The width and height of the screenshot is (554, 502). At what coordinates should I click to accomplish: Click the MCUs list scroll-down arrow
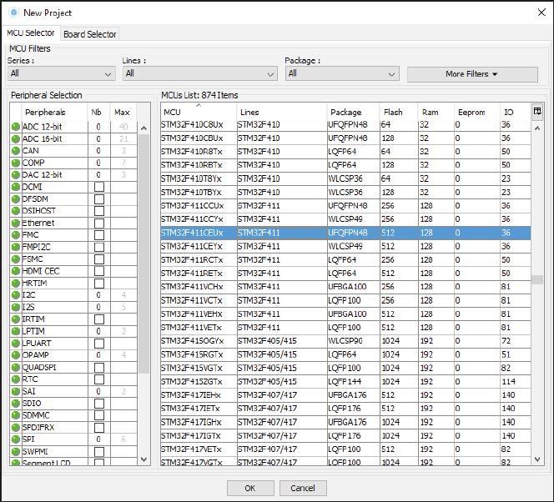tap(537, 459)
